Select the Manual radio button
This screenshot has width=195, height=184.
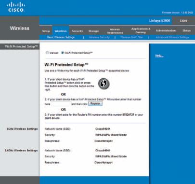[47, 53]
